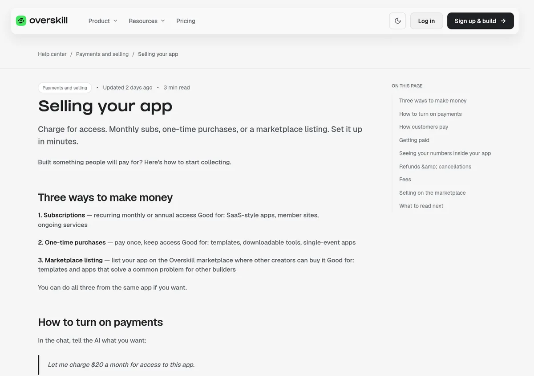Click the Updated 2 days ago text
The height and width of the screenshot is (376, 534).
128,88
